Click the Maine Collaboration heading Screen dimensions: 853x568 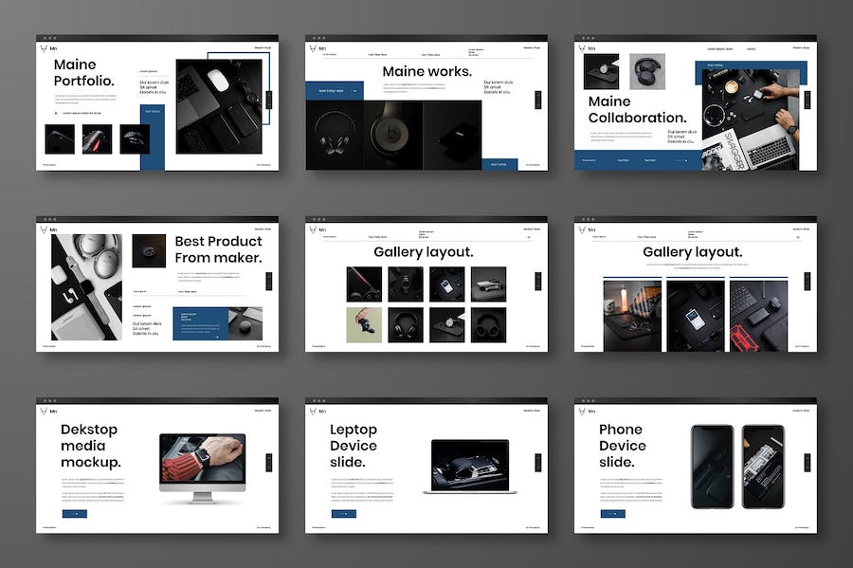(637, 110)
